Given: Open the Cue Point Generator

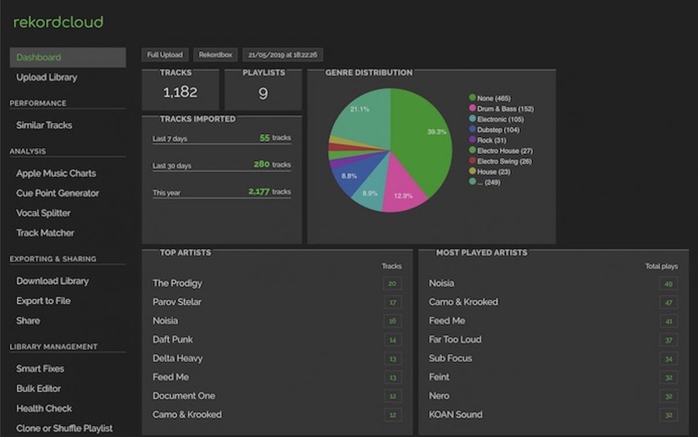Looking at the screenshot, I should pyautogui.click(x=57, y=193).
